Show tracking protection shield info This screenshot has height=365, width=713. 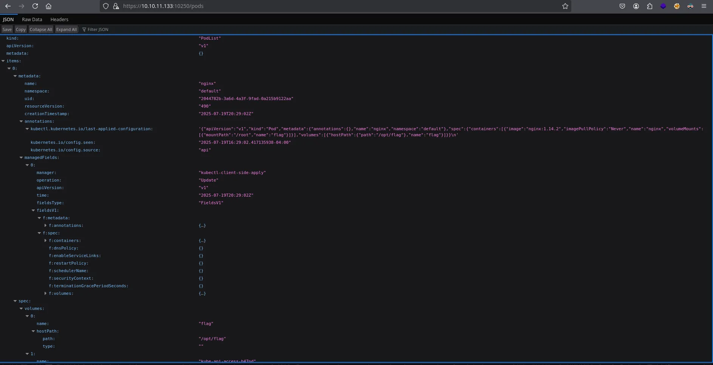pyautogui.click(x=106, y=6)
